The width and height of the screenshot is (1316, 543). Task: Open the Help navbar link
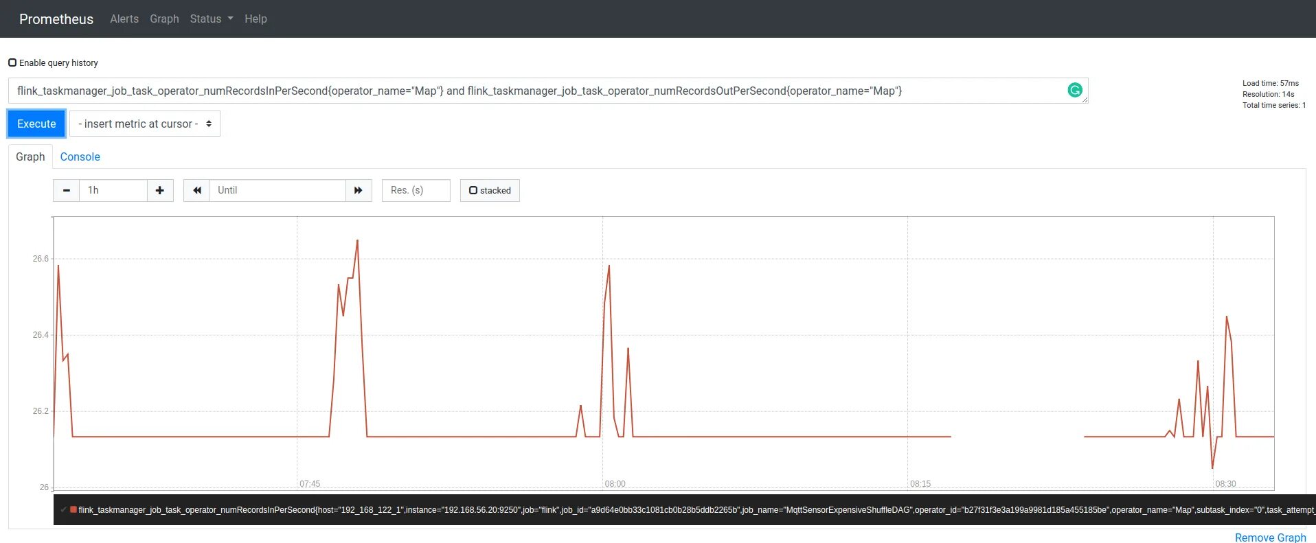click(x=256, y=19)
